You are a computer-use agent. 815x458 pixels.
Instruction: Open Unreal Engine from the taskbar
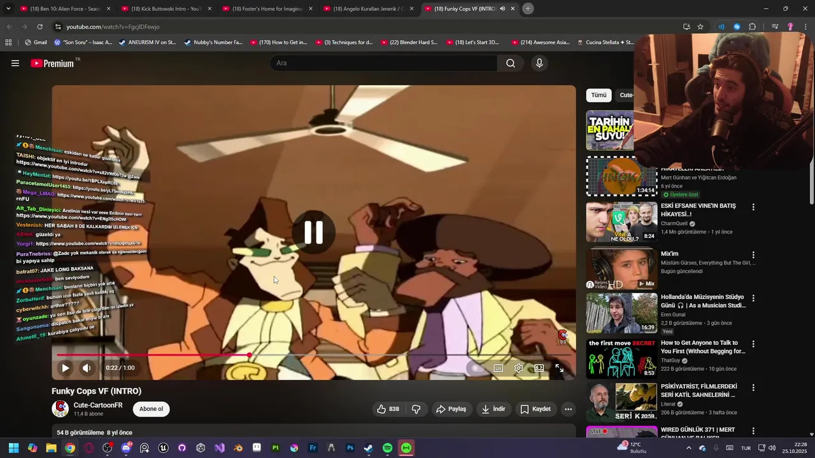click(x=163, y=448)
